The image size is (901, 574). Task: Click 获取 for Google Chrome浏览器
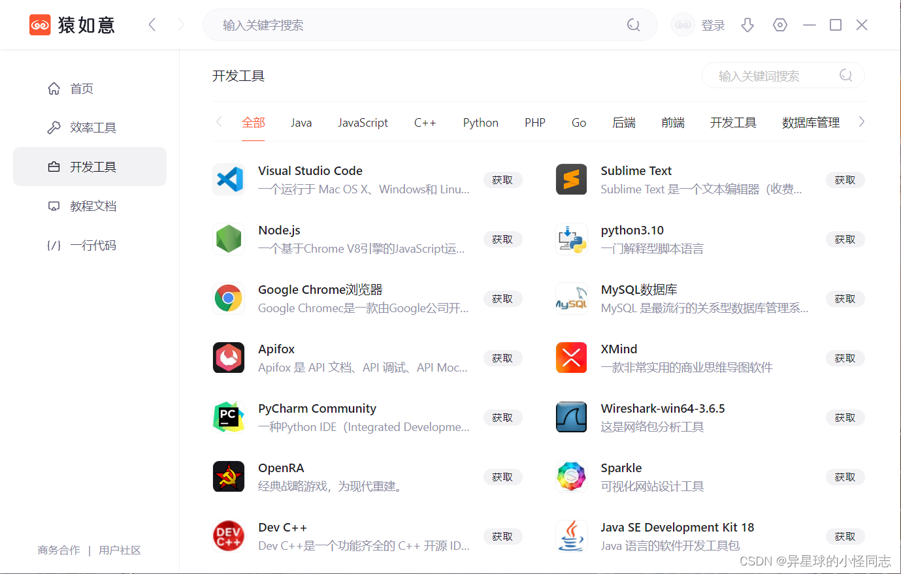502,299
